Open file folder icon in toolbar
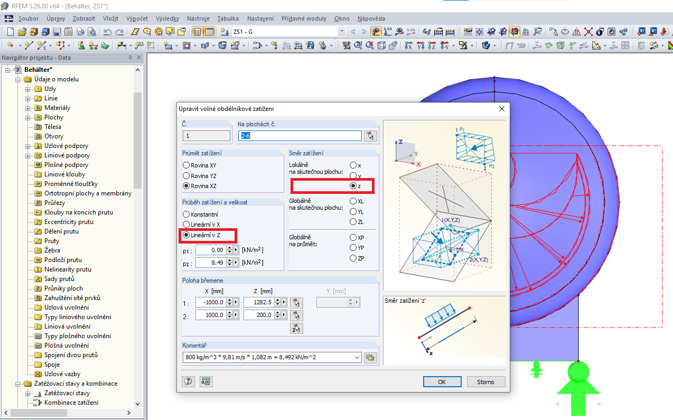Viewport: 673px width, 420px height. (x=22, y=32)
